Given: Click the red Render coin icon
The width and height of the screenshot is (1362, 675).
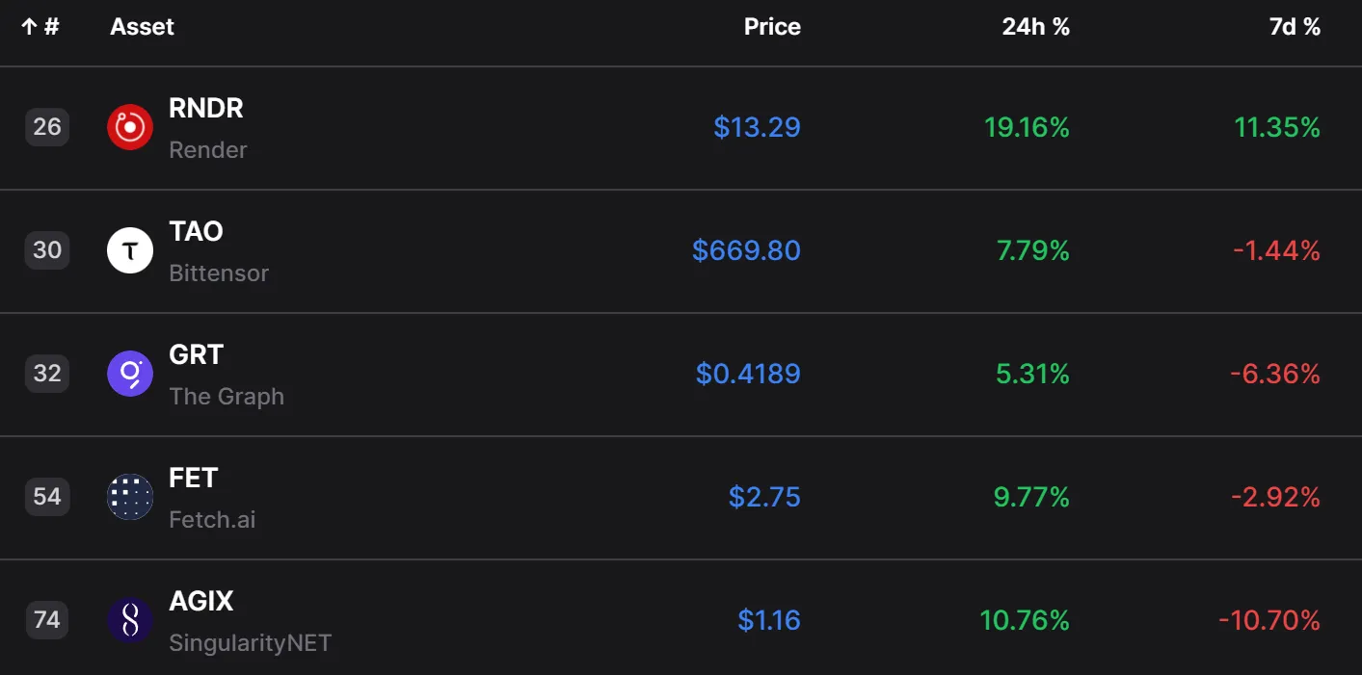Looking at the screenshot, I should [x=130, y=127].
